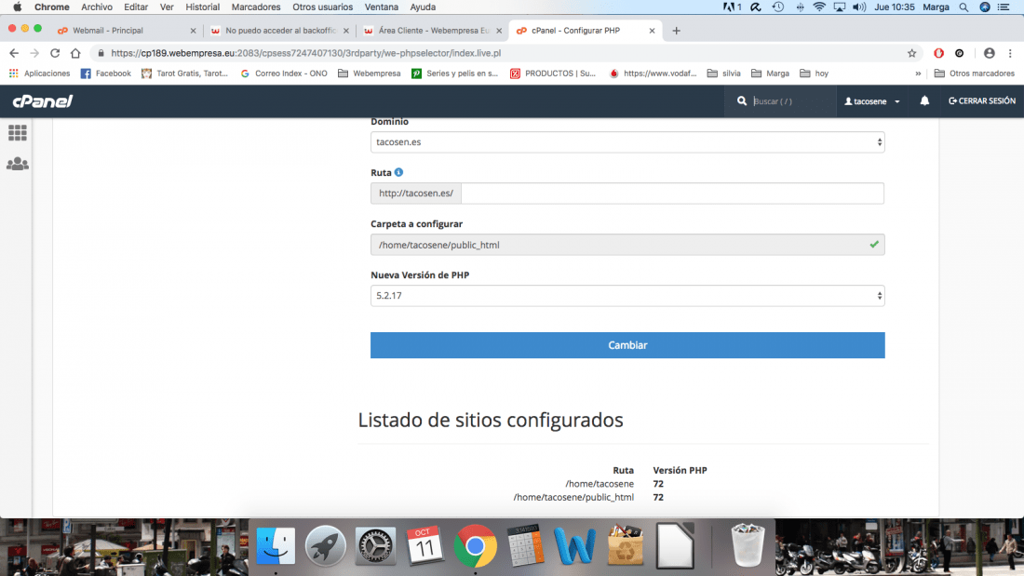Close the cPanel - Configurar PHP tab
1024x576 pixels.
[x=652, y=31]
